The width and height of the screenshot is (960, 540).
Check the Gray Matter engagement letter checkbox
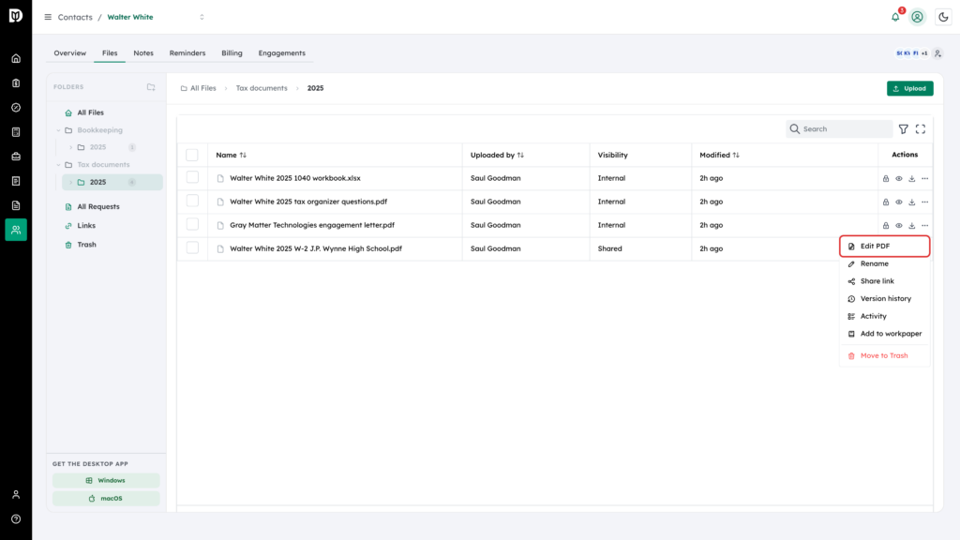(x=192, y=224)
